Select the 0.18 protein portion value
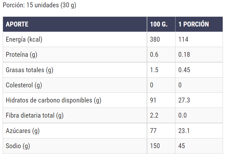 pyautogui.click(x=184, y=55)
